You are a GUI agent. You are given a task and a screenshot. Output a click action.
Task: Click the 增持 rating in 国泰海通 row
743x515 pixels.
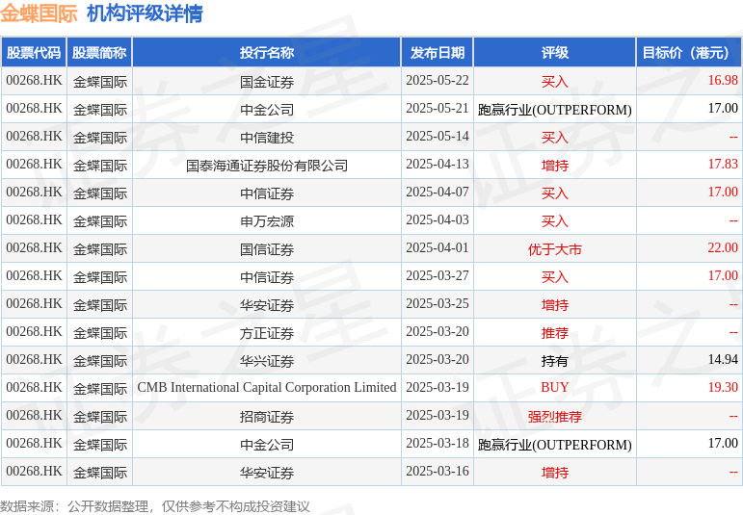(555, 166)
